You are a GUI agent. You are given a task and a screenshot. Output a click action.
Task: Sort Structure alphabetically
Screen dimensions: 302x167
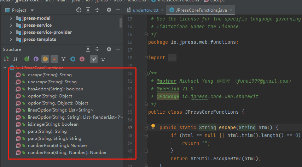pos(15,59)
